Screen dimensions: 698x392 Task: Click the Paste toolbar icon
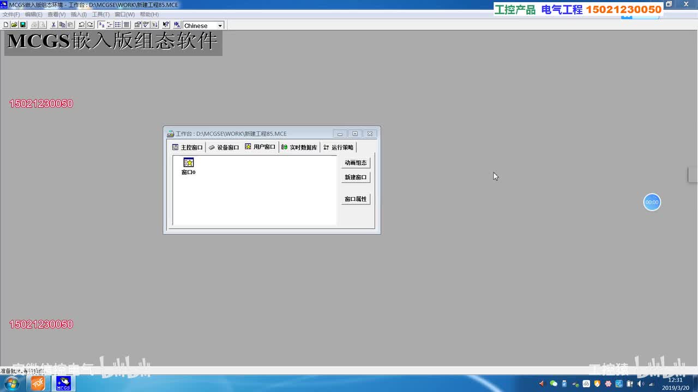(x=70, y=25)
